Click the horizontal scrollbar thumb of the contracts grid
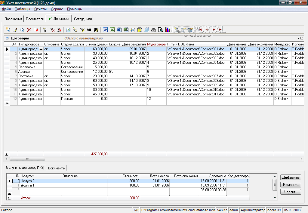The height and width of the screenshot is (213, 308). 27,159
